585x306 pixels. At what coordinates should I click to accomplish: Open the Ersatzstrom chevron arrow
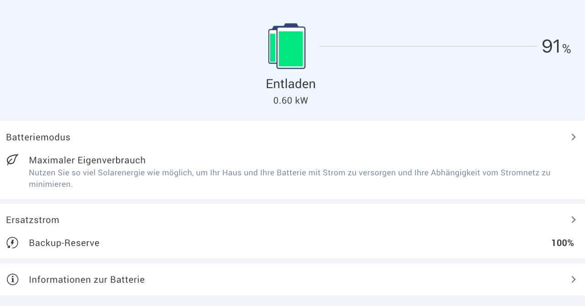574,220
